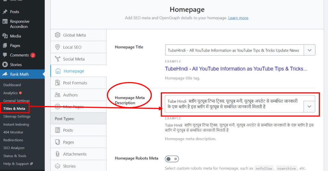
Task: Click the Pages icon under Post Types
Action: [x=58, y=142]
